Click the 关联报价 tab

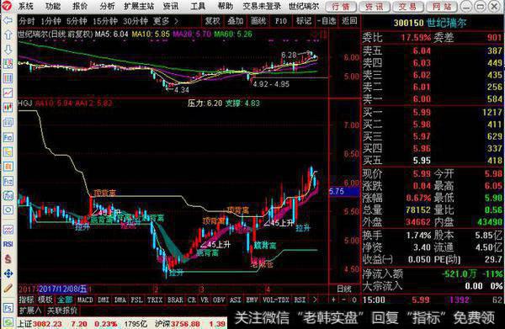62,310
